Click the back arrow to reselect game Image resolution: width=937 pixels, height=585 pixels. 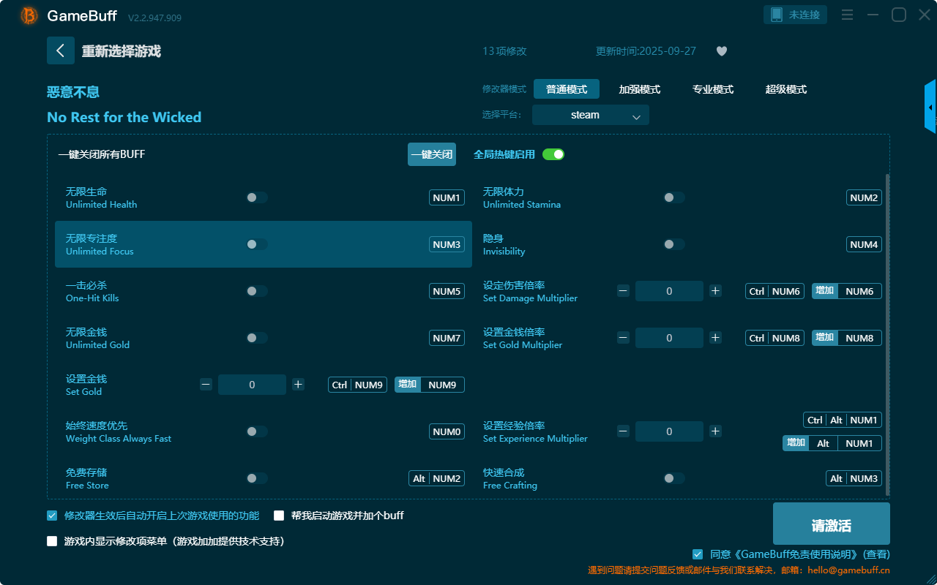[61, 50]
